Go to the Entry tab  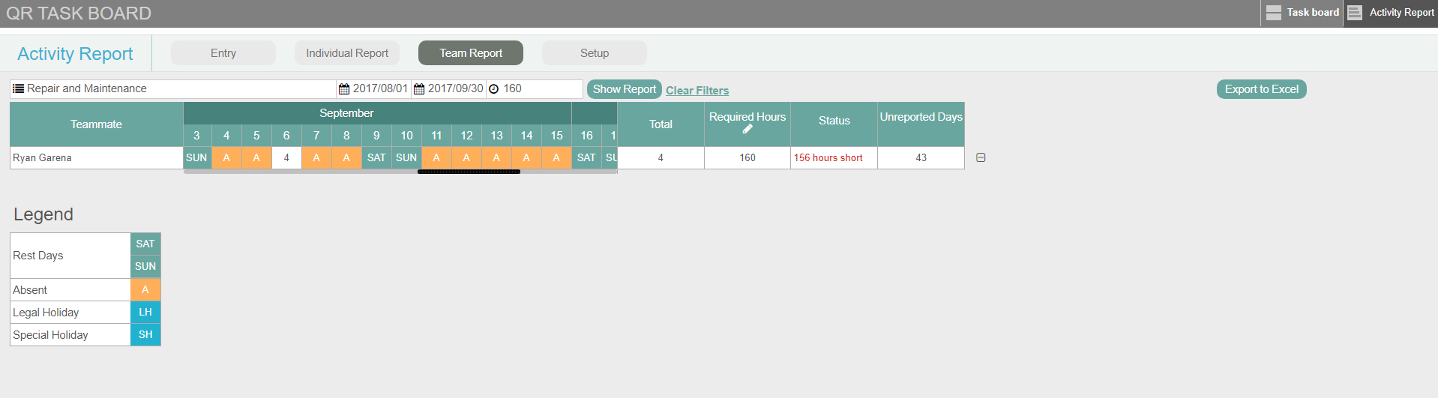(x=223, y=53)
